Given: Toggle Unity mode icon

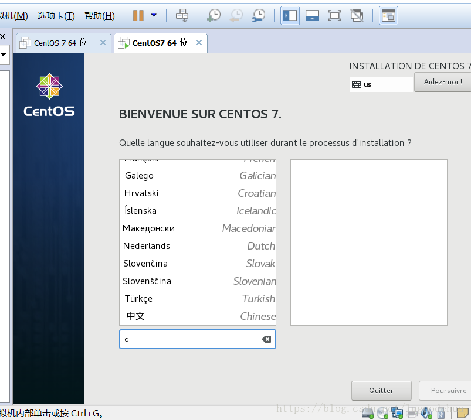Looking at the screenshot, I should pos(356,16).
